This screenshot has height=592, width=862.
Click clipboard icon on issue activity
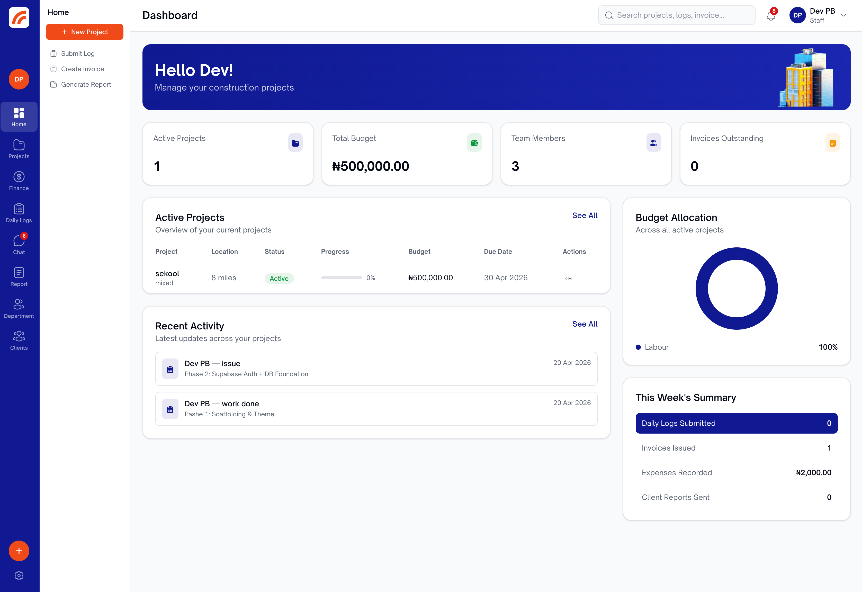coord(170,369)
